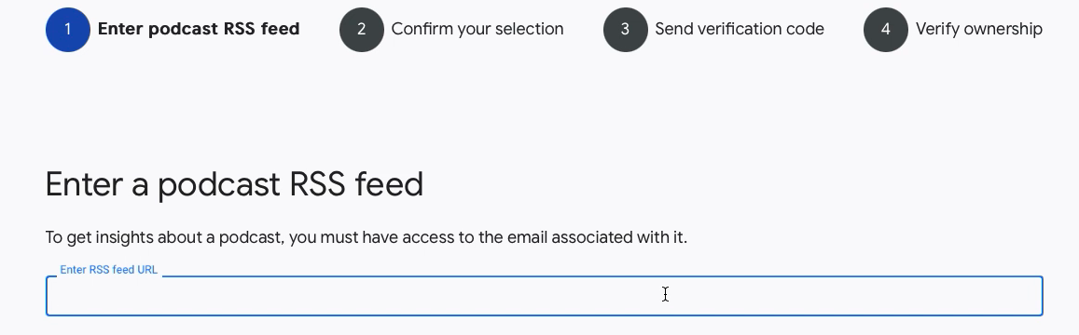This screenshot has width=1079, height=335.
Task: Jump to the 'Verify ownership' step label
Action: tap(978, 29)
